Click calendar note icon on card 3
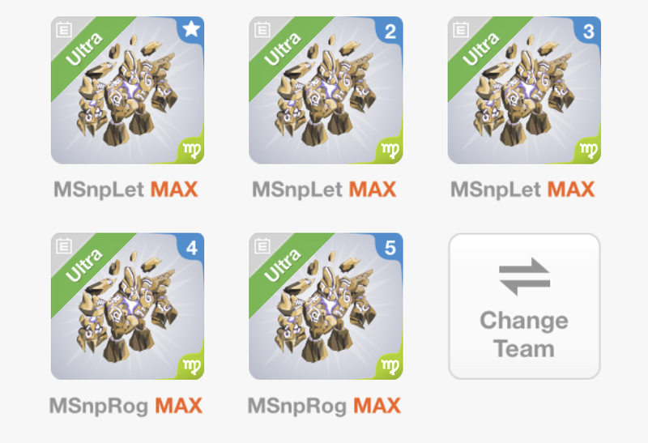This screenshot has width=648, height=443. (461, 30)
